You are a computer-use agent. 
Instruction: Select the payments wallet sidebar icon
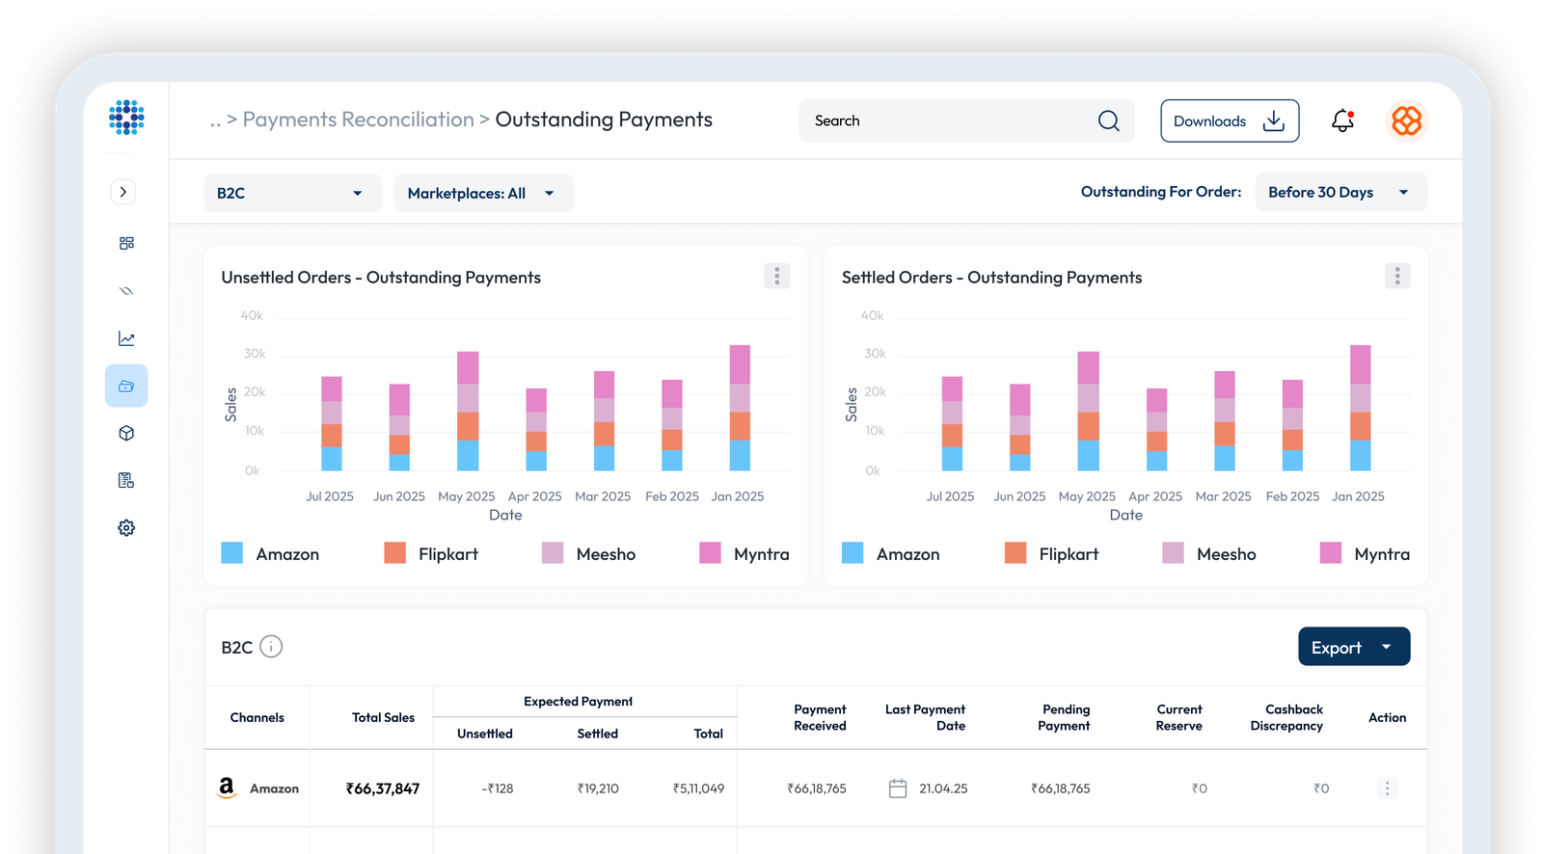click(x=126, y=386)
